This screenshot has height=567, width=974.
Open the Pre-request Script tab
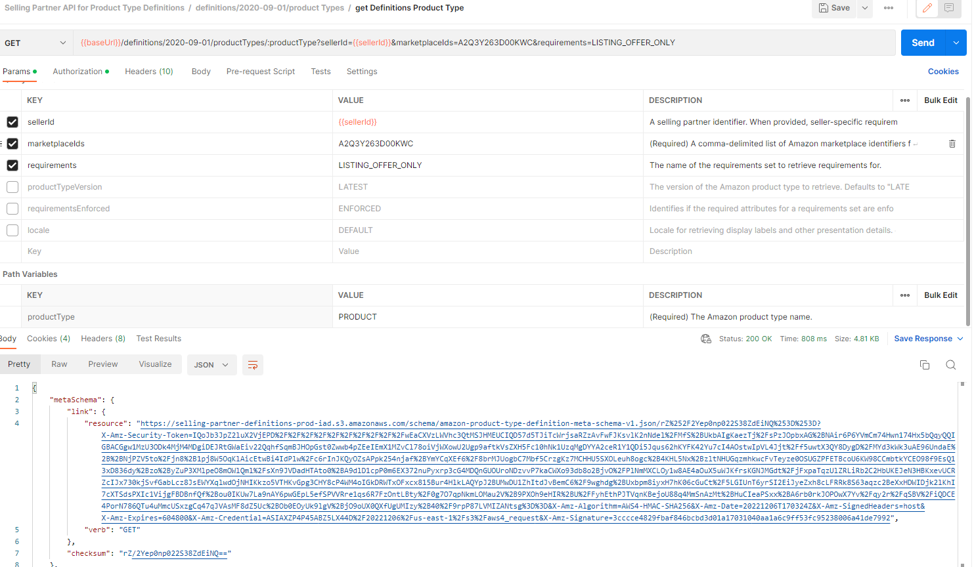point(261,72)
